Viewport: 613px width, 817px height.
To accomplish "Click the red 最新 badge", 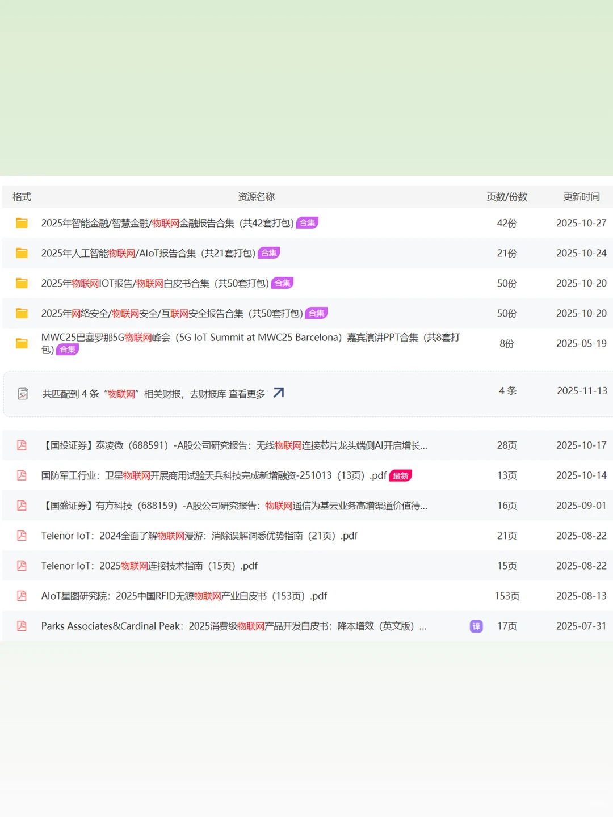I will [400, 475].
